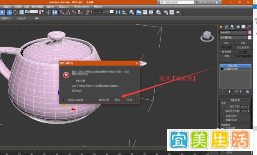The width and height of the screenshot is (257, 155).
Task: Open the 创建(C) menu
Action: coord(7,6)
